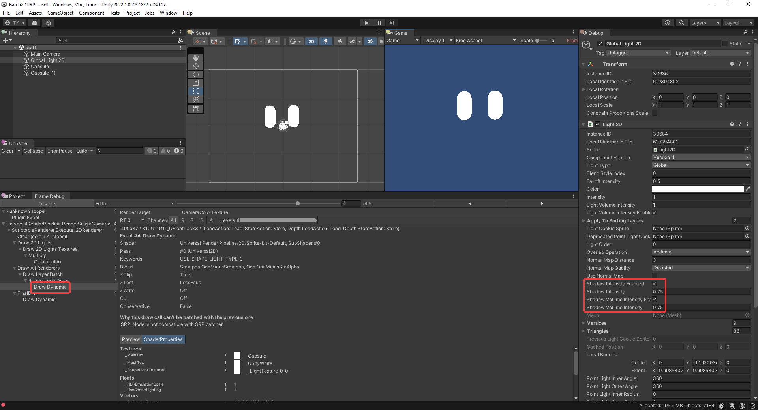Toggle scene lighting bulb icon
The width and height of the screenshot is (758, 410).
[x=325, y=41]
